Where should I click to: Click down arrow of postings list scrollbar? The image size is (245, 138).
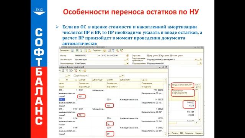point(165,134)
